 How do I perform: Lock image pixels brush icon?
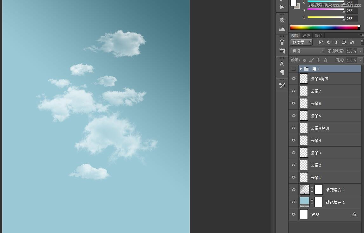point(312,60)
